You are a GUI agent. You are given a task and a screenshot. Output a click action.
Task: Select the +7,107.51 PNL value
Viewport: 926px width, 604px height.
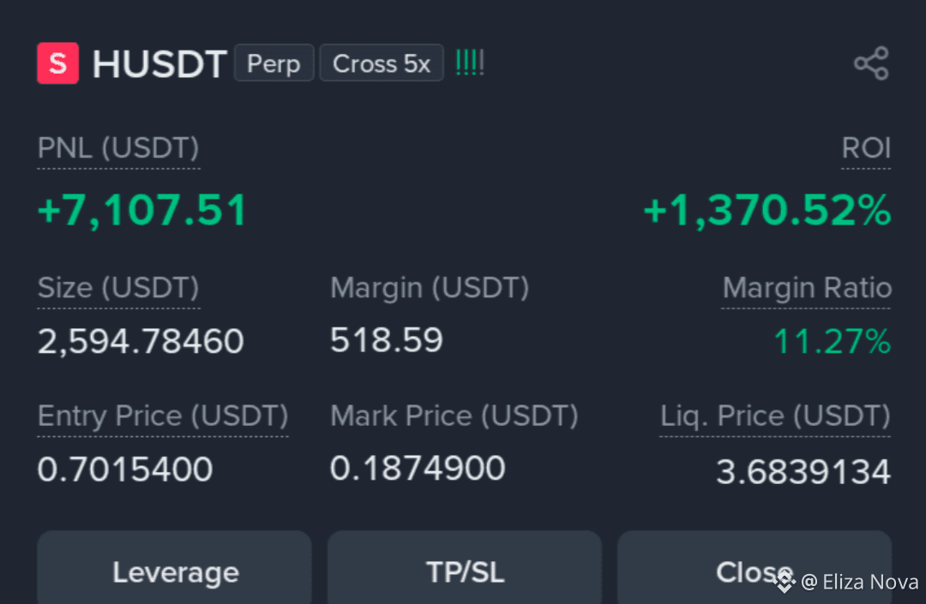pyautogui.click(x=141, y=210)
